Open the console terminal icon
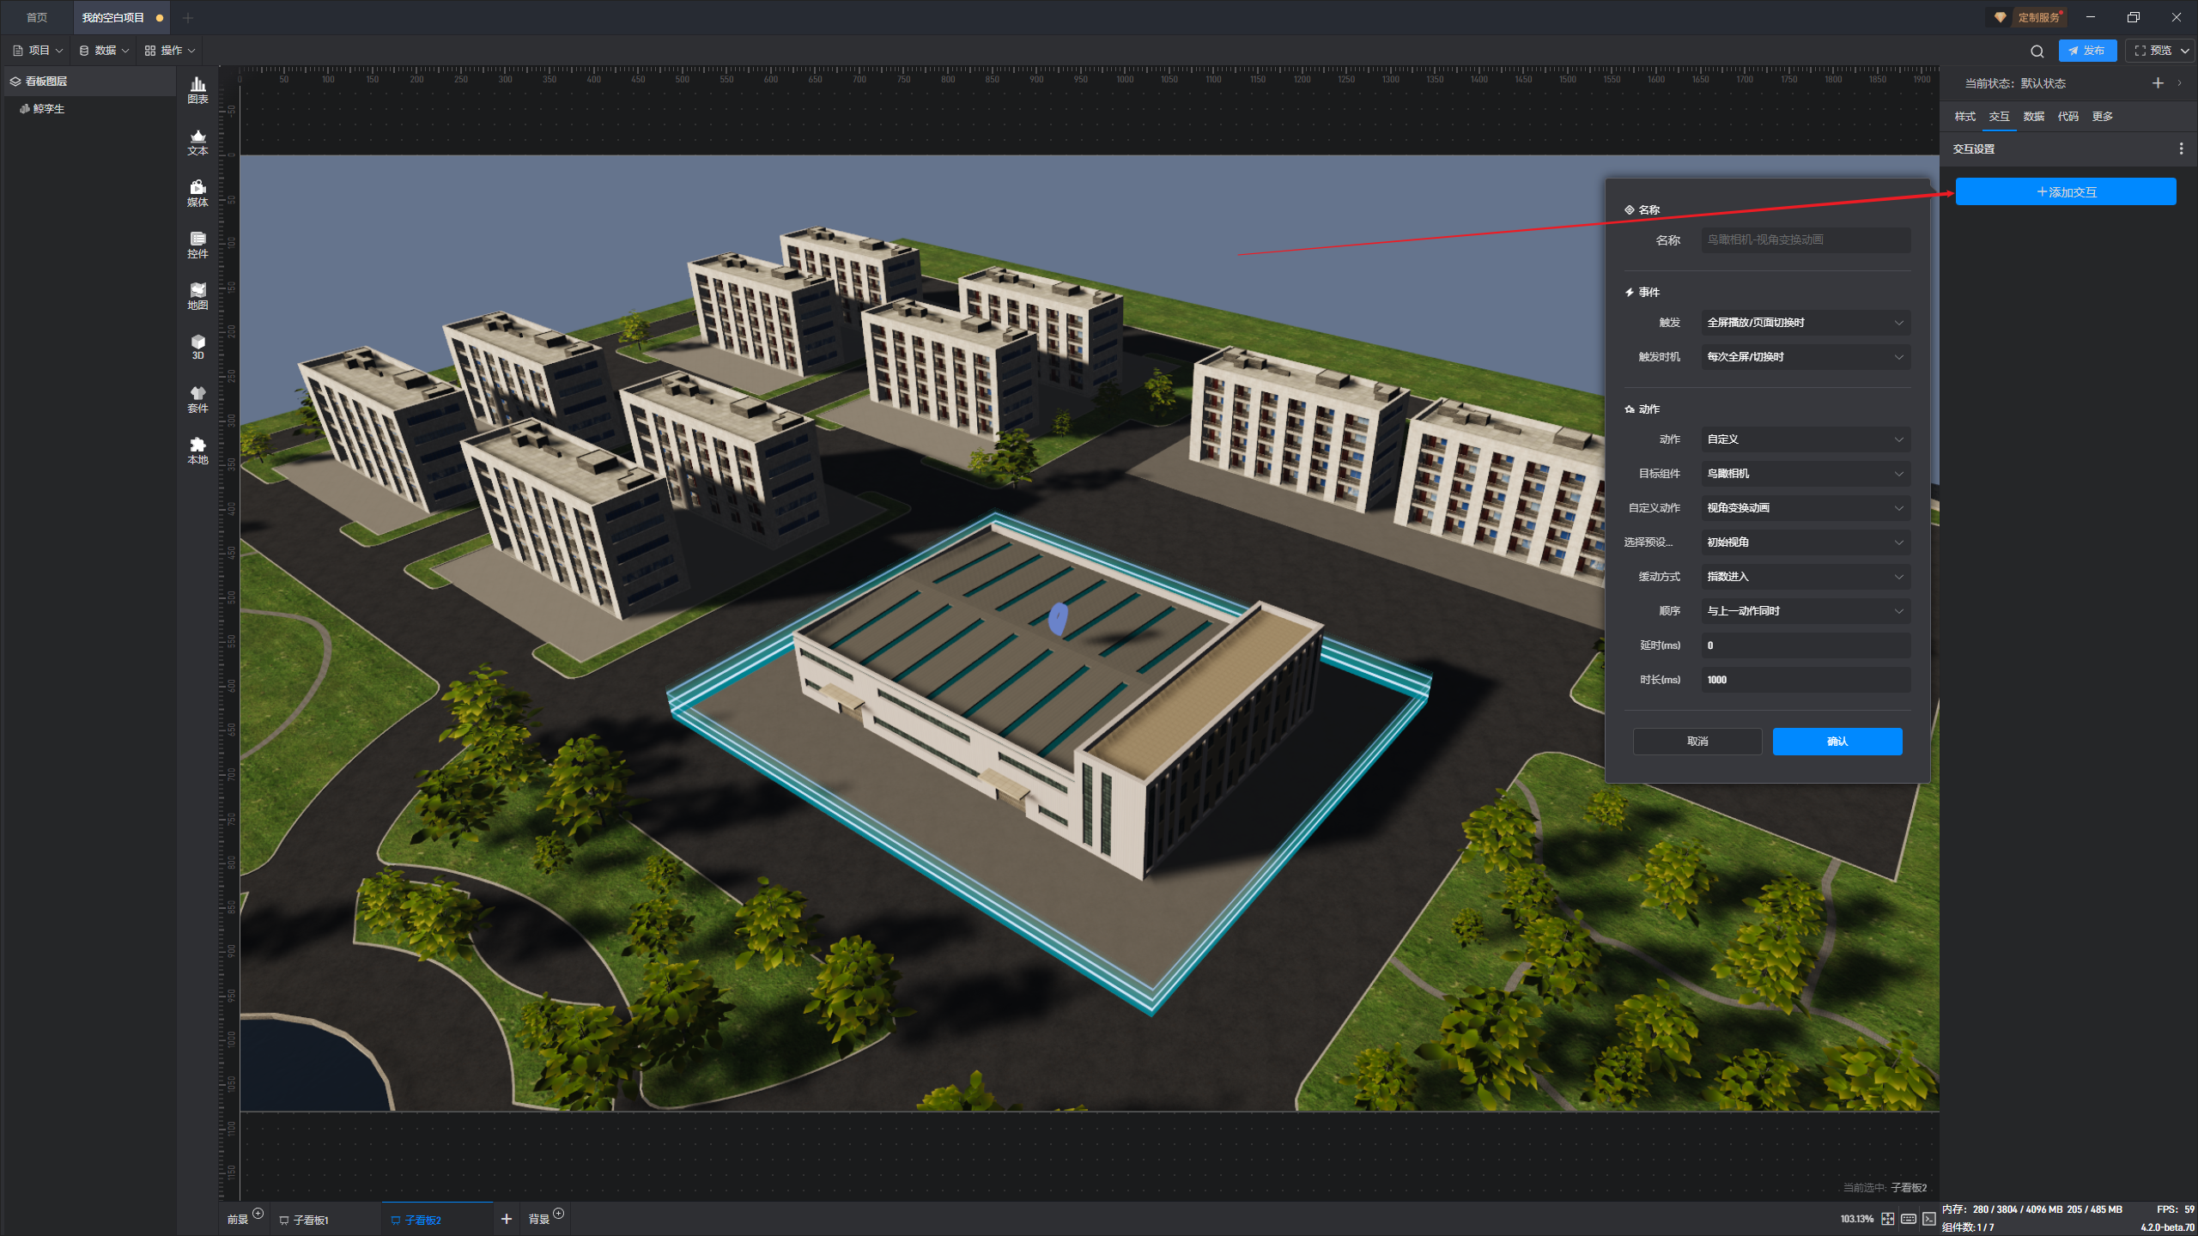 (1929, 1219)
